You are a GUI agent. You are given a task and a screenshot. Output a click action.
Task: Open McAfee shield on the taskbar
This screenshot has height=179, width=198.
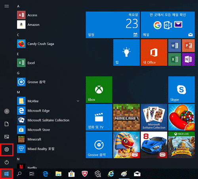[x=84, y=174]
